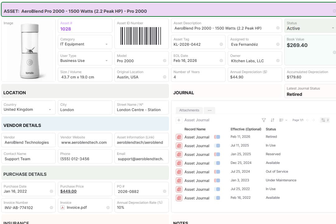Open the www.aeroblendtech.com vendor website
The width and height of the screenshot is (336, 224).
pos(84,142)
